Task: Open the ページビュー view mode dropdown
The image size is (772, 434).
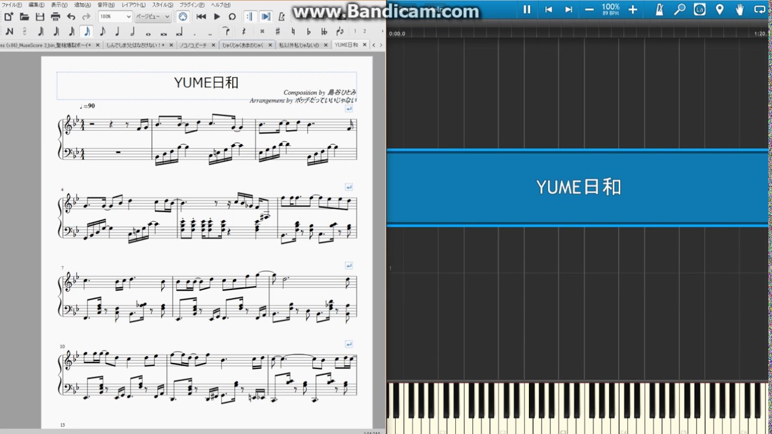Action: [x=153, y=17]
